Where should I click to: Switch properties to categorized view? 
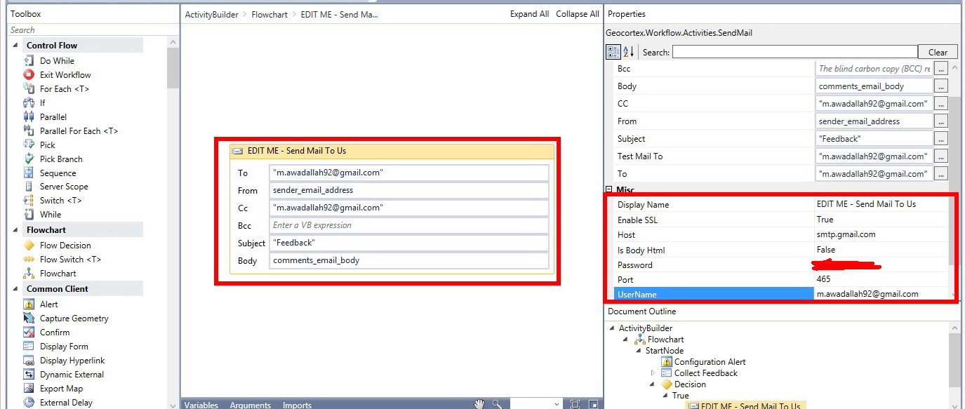pos(613,52)
